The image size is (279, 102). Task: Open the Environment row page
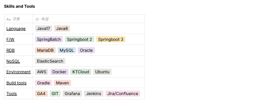pos(18,72)
